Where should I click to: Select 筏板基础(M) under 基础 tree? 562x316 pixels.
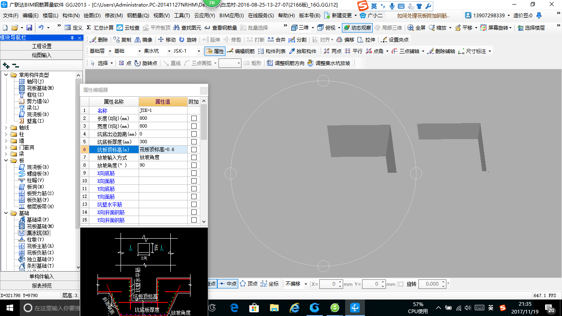tap(37, 226)
